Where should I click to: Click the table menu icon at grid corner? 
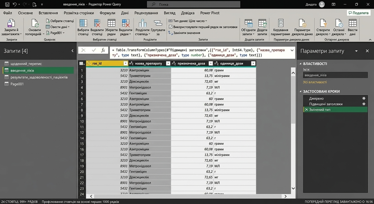82,63
